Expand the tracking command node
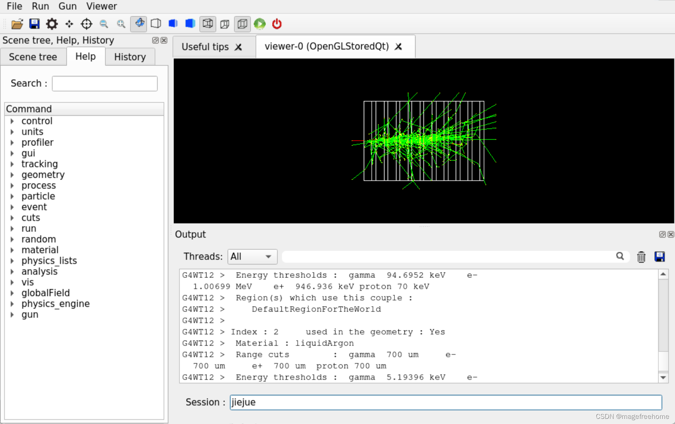675x424 pixels. click(x=12, y=164)
